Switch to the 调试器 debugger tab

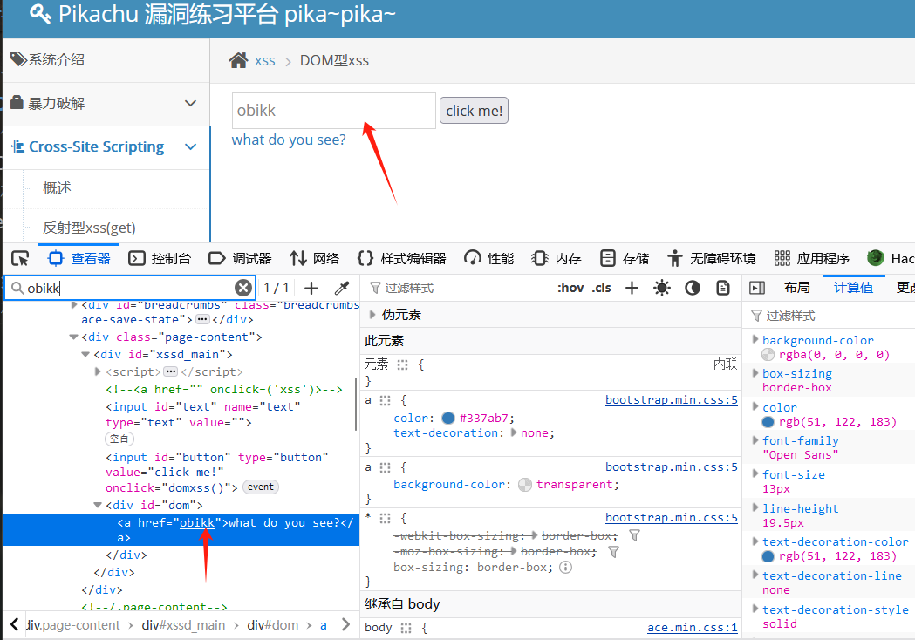click(x=240, y=258)
